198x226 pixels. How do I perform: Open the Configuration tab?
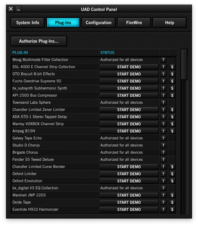tap(99, 22)
